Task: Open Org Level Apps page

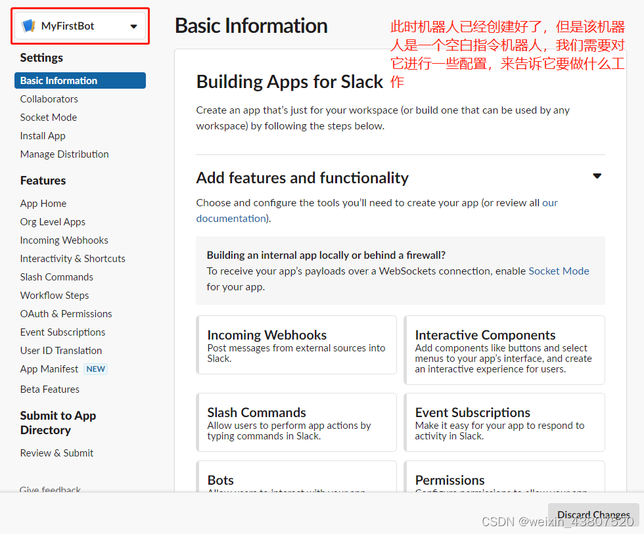Action: coord(53,222)
